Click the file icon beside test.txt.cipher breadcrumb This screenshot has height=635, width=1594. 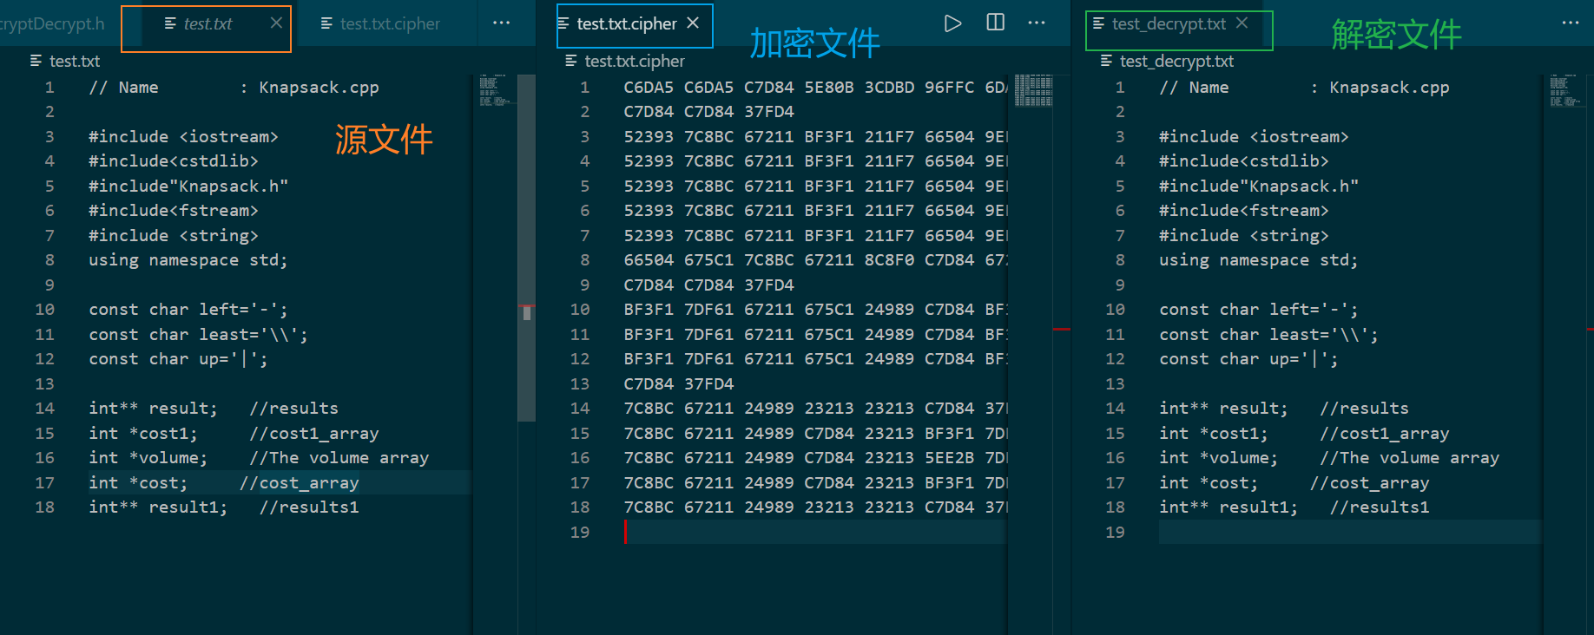pos(570,61)
